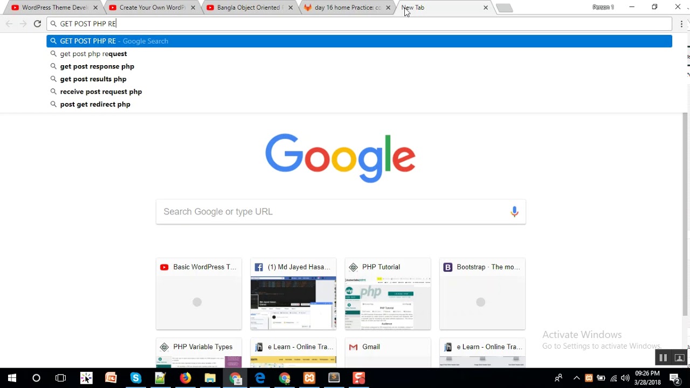
Task: Open File Explorer from taskbar
Action: pos(210,378)
